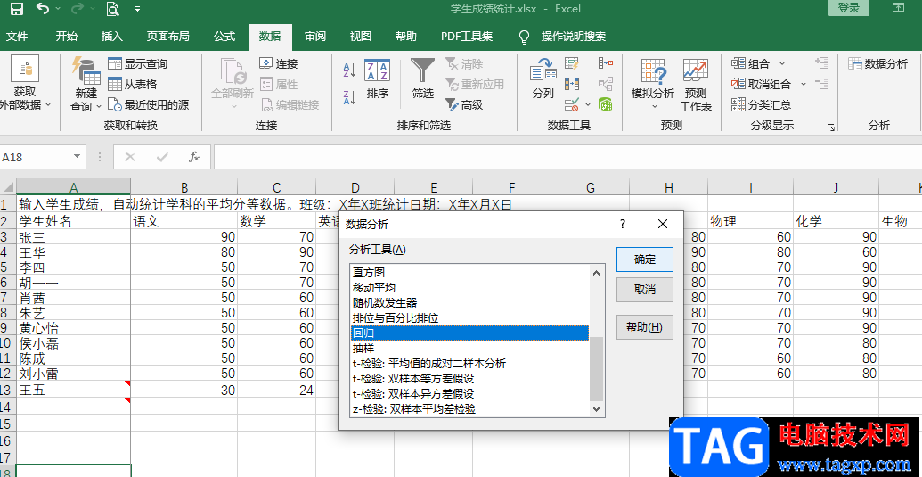The width and height of the screenshot is (922, 477).
Task: Click the lightbulb 操作说明搜索 icon
Action: pyautogui.click(x=524, y=37)
